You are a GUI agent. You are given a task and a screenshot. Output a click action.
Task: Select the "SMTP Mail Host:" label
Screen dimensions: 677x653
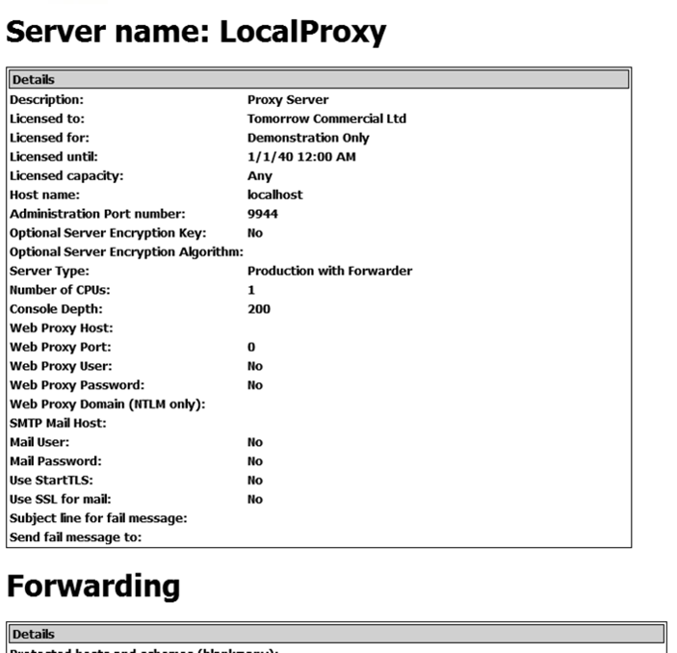point(56,424)
